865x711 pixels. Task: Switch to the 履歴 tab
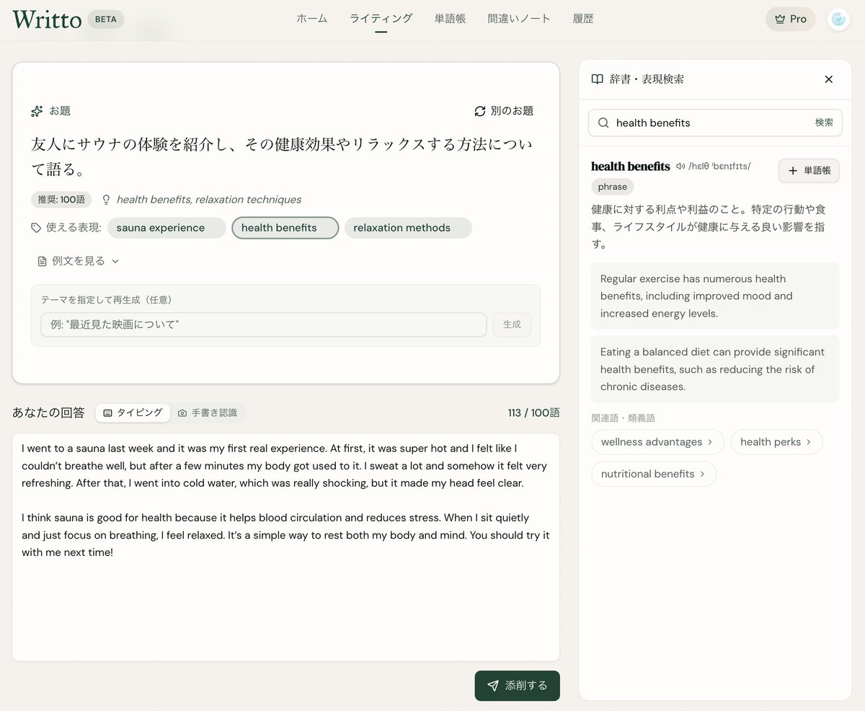tap(583, 19)
